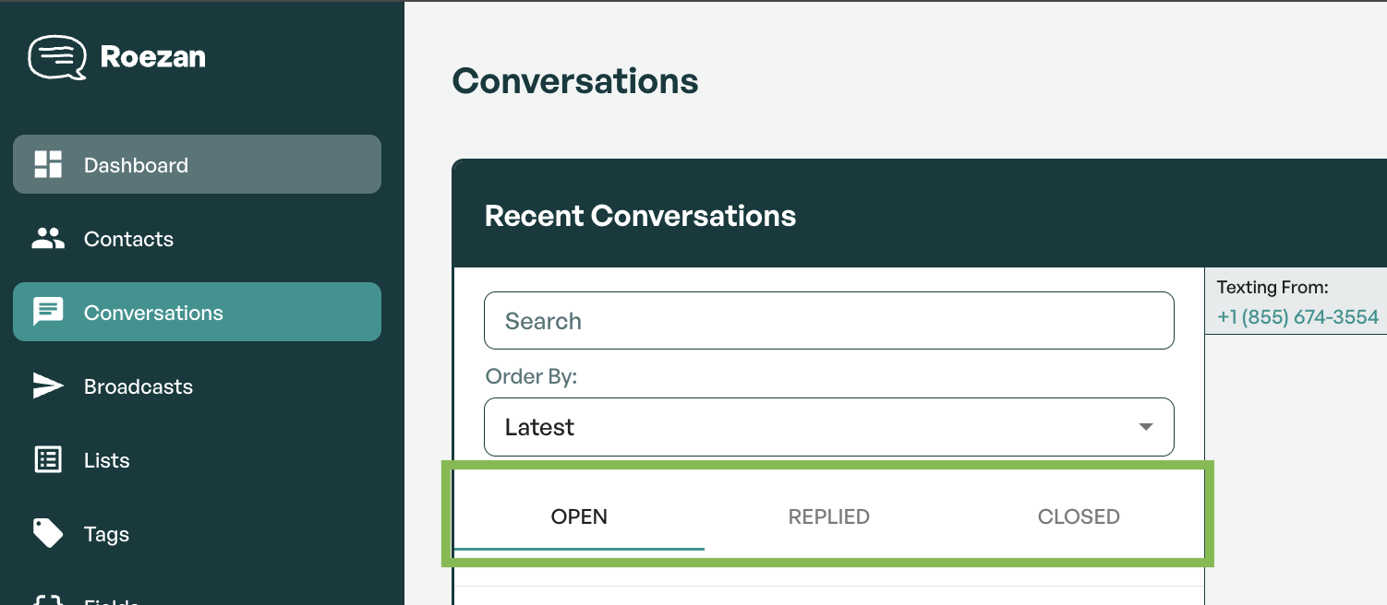Viewport: 1387px width, 605px height.
Task: Click the Conversations chat bubble icon
Action: (x=48, y=313)
